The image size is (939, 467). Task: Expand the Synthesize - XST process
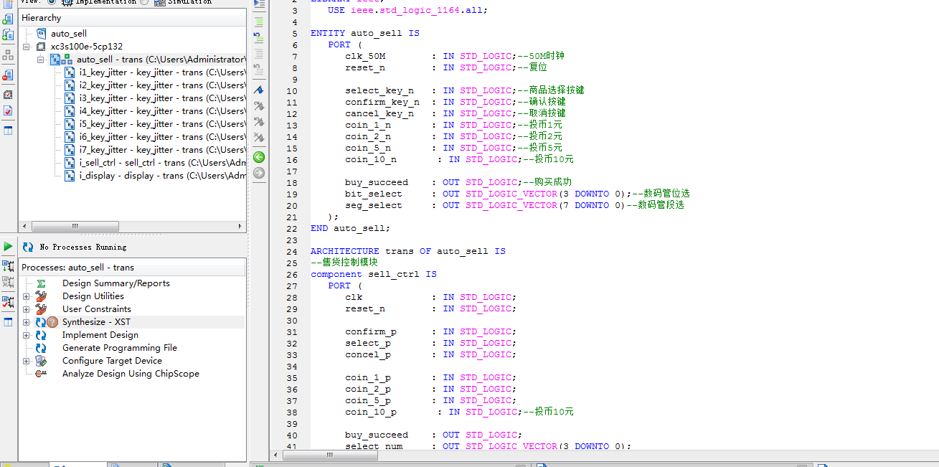tap(27, 322)
